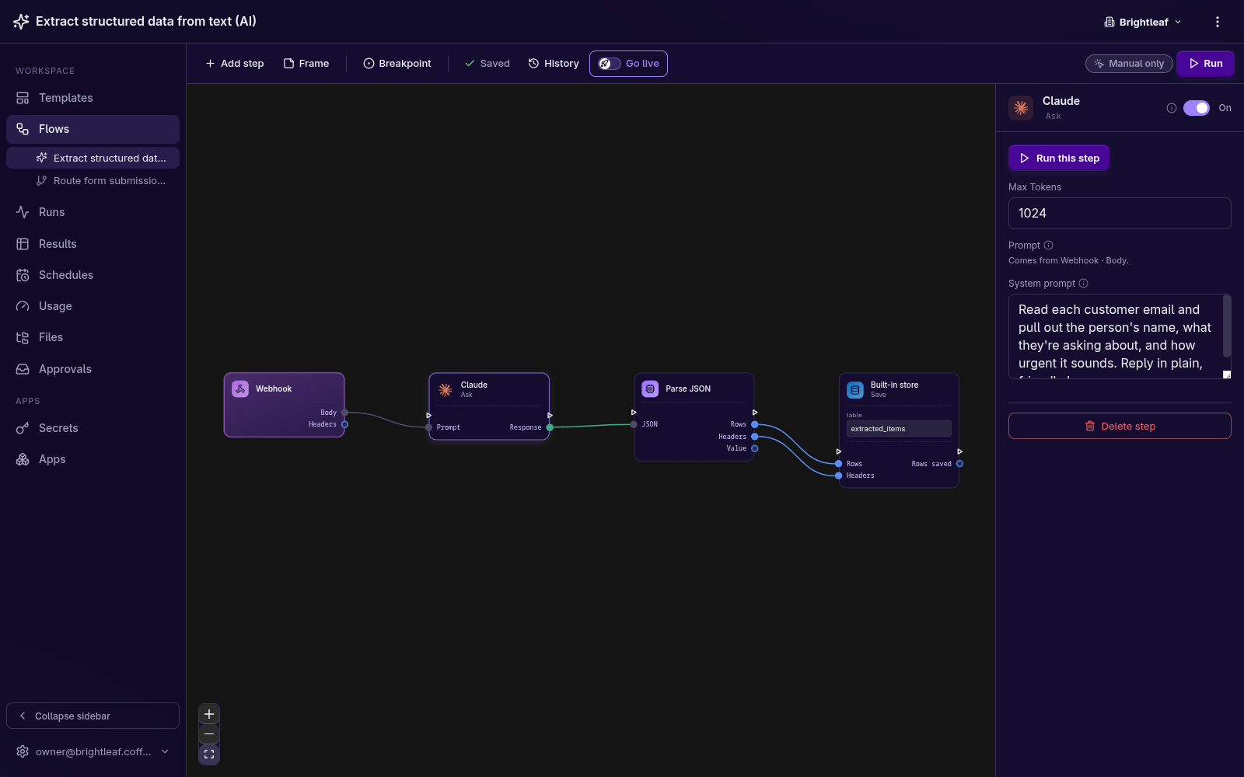
Task: Run this step only
Action: point(1059,158)
